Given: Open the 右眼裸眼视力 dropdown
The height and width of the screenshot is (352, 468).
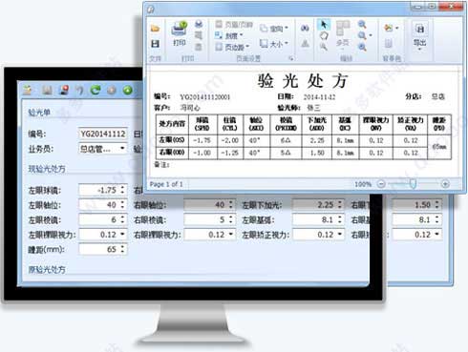Looking at the screenshot, I should click(231, 235).
